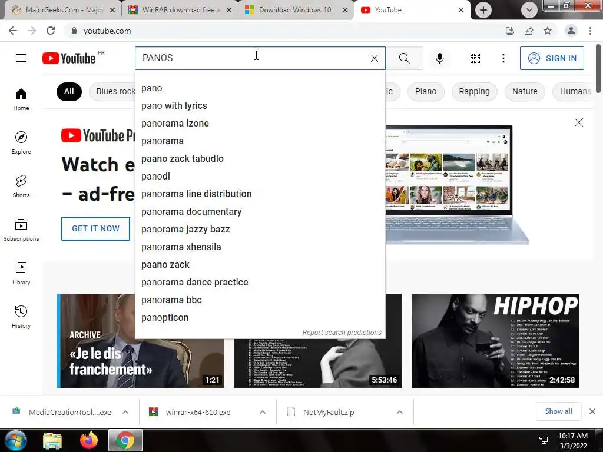This screenshot has width=603, height=452.
Task: Bookmark this page with the star
Action: pyautogui.click(x=548, y=31)
